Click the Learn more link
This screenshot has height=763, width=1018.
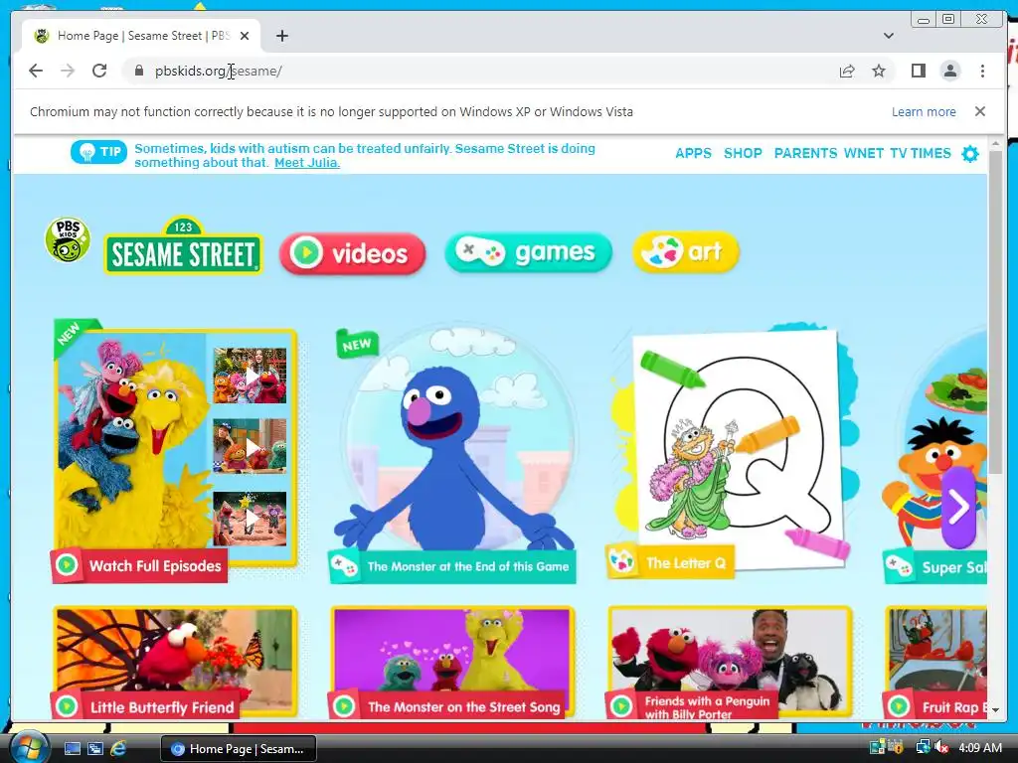(924, 111)
